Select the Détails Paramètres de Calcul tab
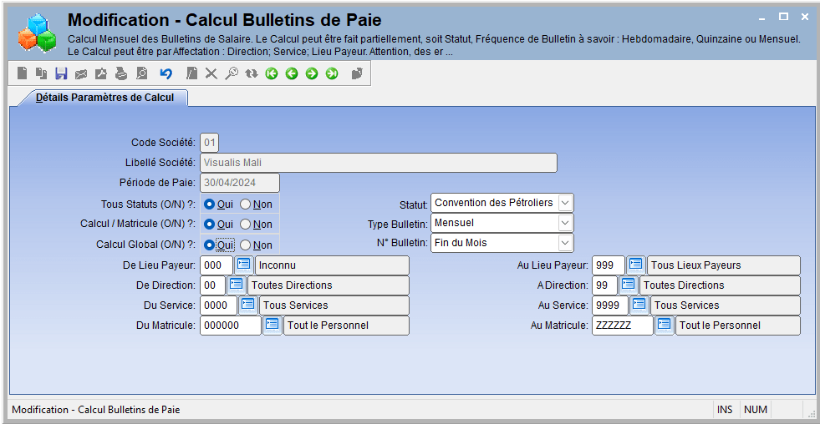The image size is (820, 424). [104, 98]
